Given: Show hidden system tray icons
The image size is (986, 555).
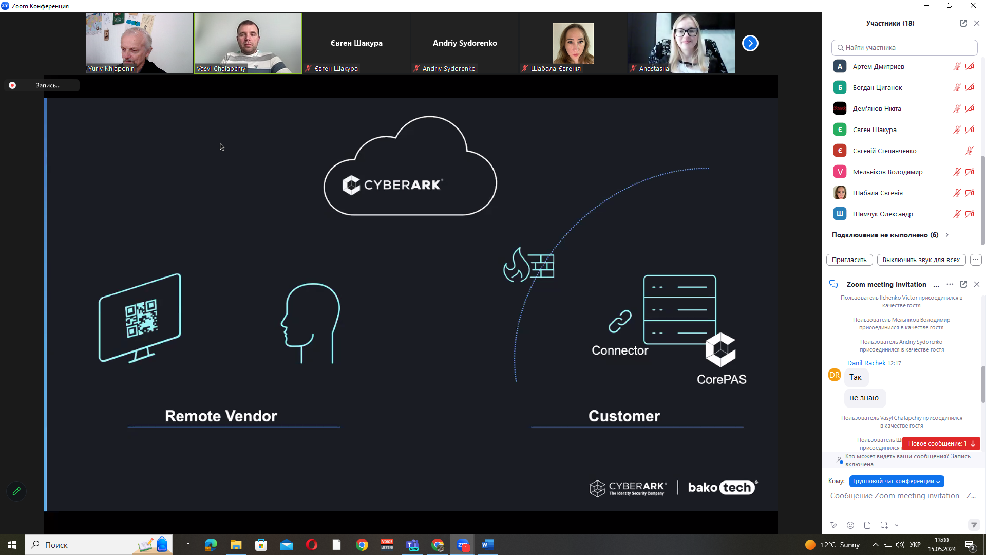Looking at the screenshot, I should [x=875, y=545].
